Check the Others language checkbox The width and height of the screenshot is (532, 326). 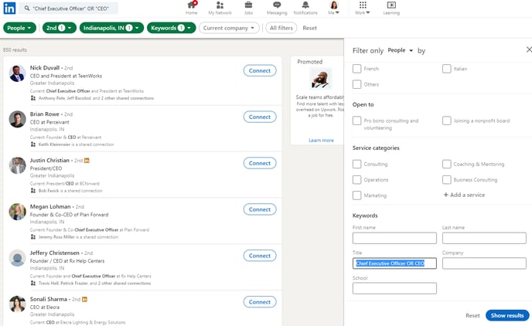tap(356, 84)
